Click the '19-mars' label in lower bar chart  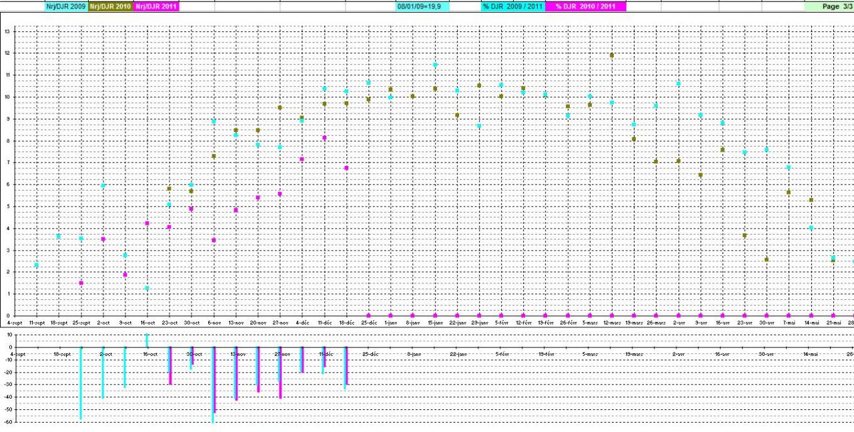click(634, 354)
